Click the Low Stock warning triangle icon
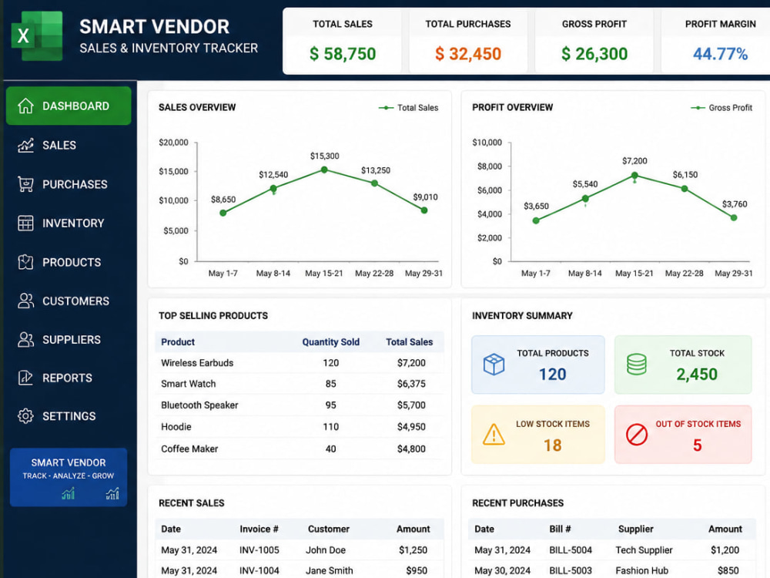Viewport: 770px width, 578px height. pyautogui.click(x=494, y=435)
